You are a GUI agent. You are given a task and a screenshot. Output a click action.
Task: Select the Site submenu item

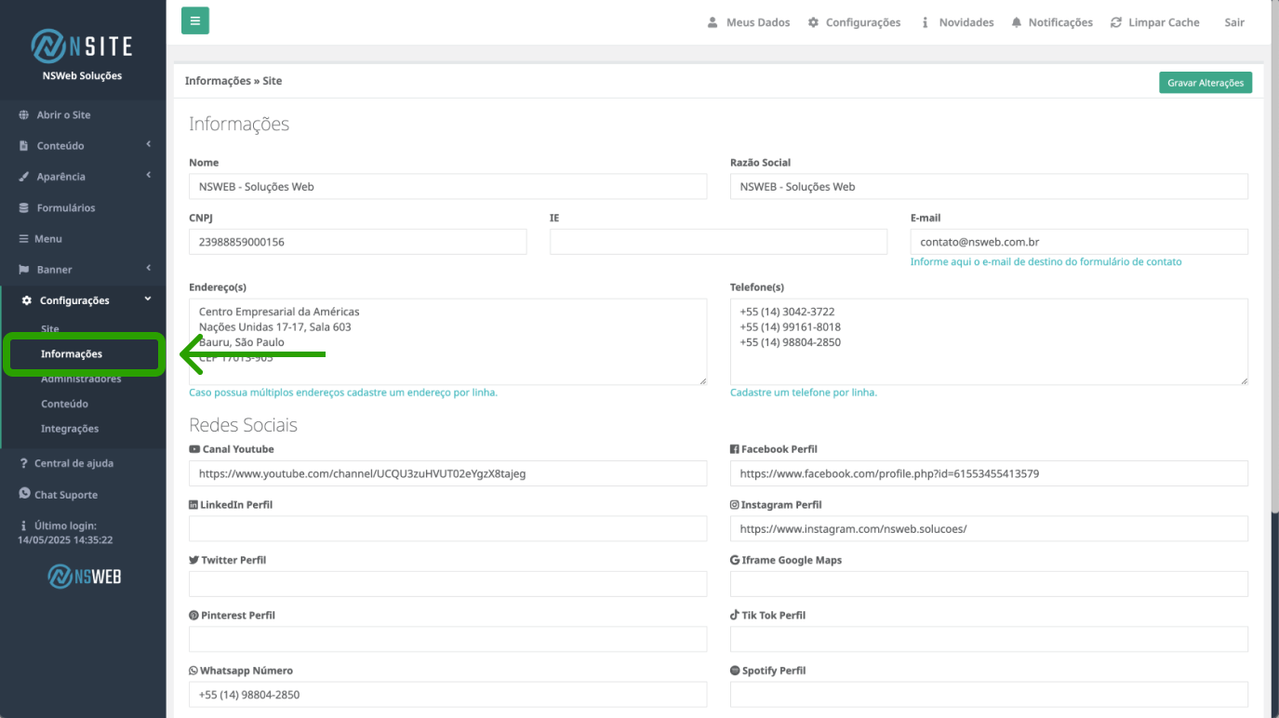click(50, 329)
